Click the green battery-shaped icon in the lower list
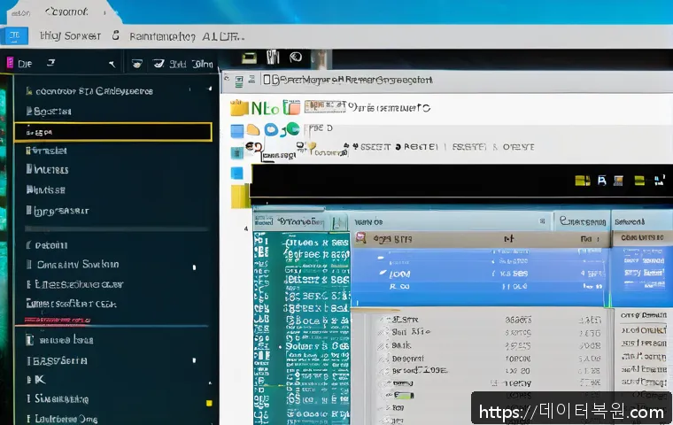 point(404,396)
